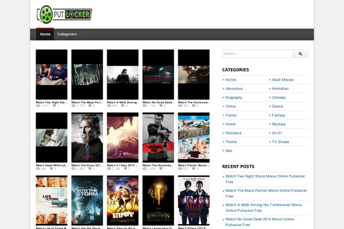
Task: Click the search magnifier button
Action: click(300, 54)
